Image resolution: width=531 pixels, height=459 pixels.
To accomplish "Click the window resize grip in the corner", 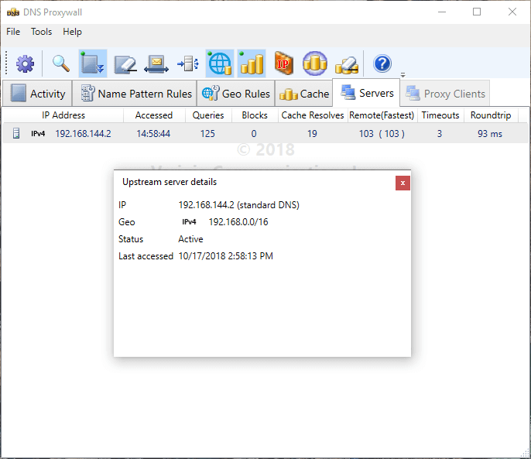I will click(x=525, y=453).
